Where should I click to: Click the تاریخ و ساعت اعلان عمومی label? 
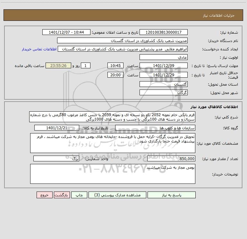coord(115,32)
